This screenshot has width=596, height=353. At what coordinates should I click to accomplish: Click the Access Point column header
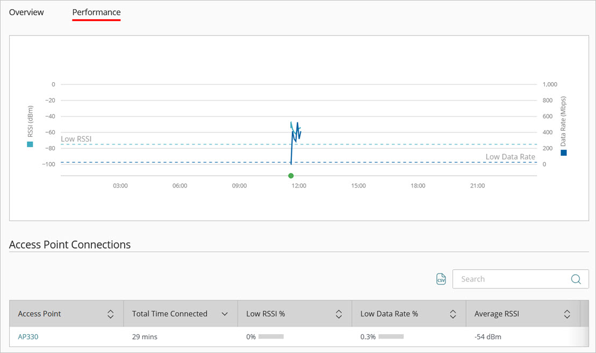[x=40, y=314]
